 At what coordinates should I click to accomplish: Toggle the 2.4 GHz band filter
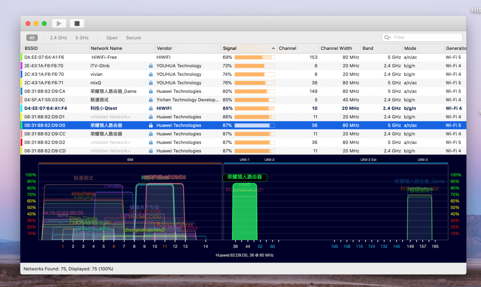58,38
